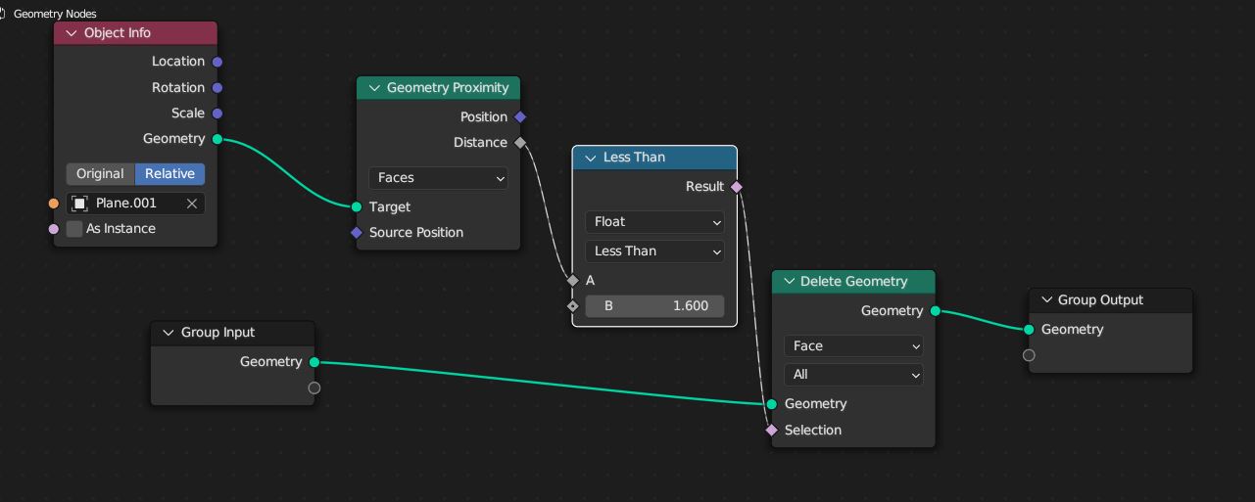The height and width of the screenshot is (502, 1255).
Task: Collapse the Object Info node
Action: coord(71,33)
